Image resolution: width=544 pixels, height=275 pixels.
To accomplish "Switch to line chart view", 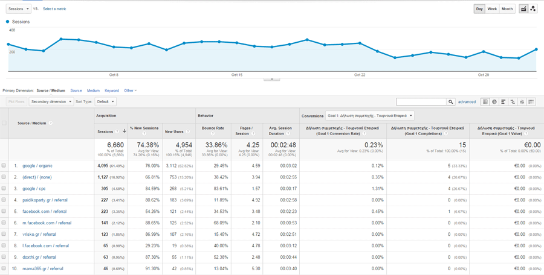I will point(523,9).
